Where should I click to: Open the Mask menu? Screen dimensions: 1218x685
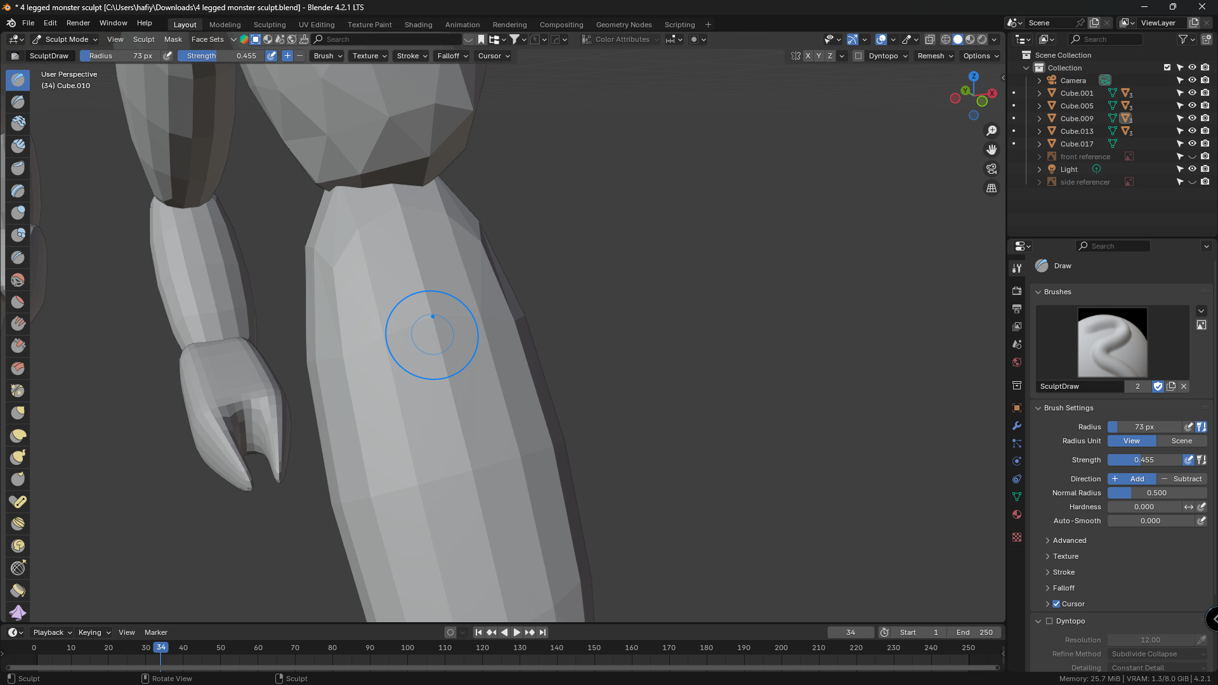(173, 39)
